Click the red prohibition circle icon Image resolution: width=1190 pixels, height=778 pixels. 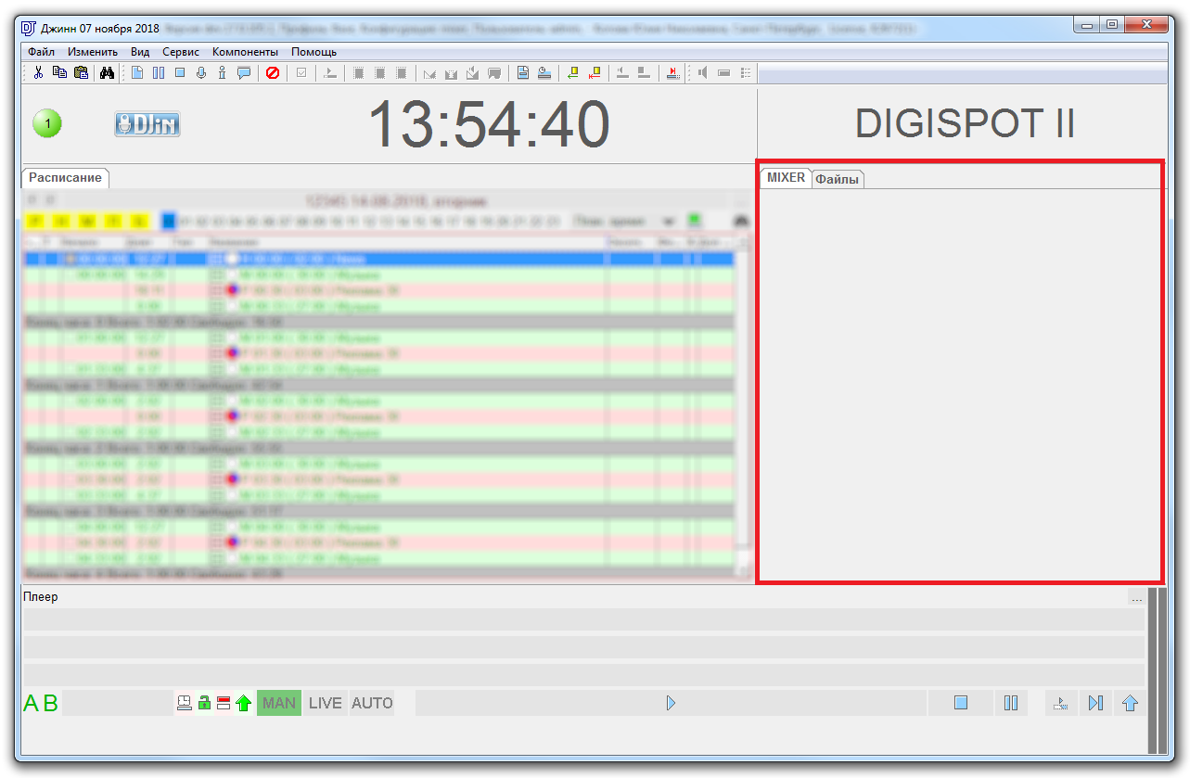[x=273, y=72]
